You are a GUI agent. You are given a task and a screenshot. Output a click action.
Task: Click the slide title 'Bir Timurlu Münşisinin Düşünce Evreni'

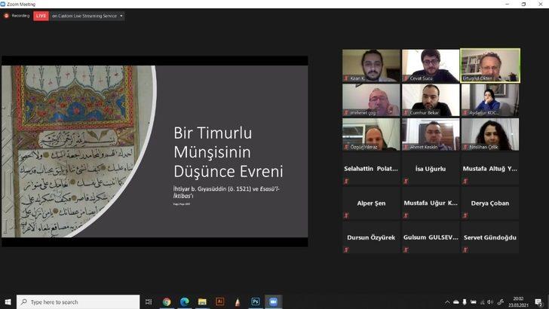[x=228, y=152]
